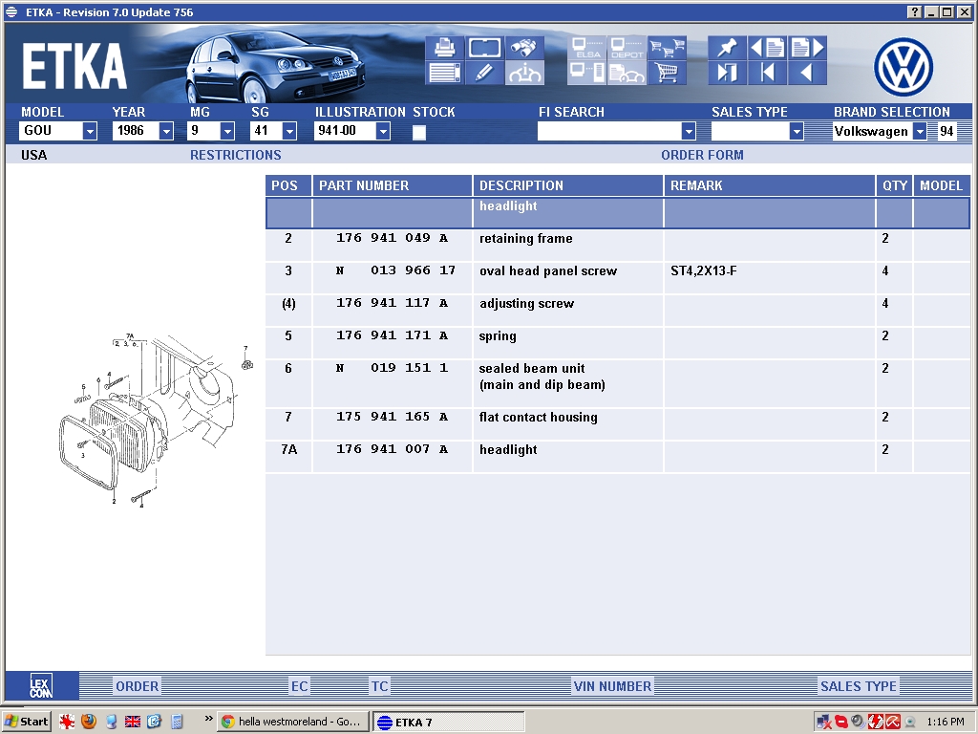Image resolution: width=978 pixels, height=734 pixels.
Task: Select the pencil edit icon
Action: [x=484, y=73]
